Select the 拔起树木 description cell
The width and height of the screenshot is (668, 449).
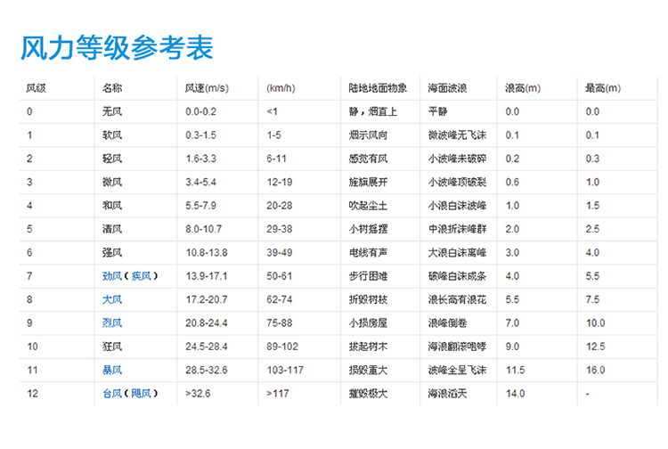tap(368, 346)
